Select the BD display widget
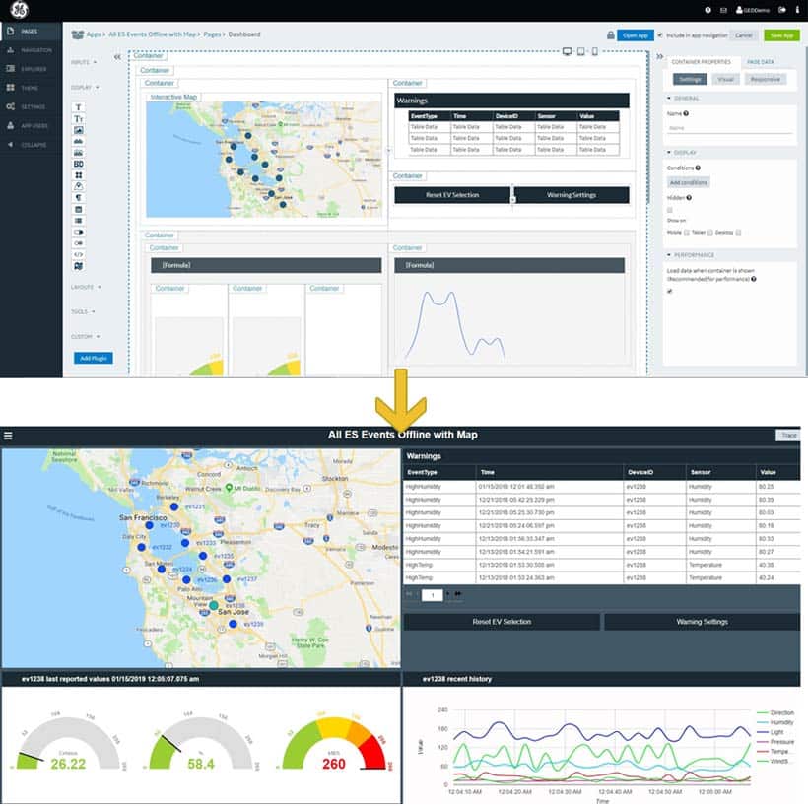 point(78,164)
